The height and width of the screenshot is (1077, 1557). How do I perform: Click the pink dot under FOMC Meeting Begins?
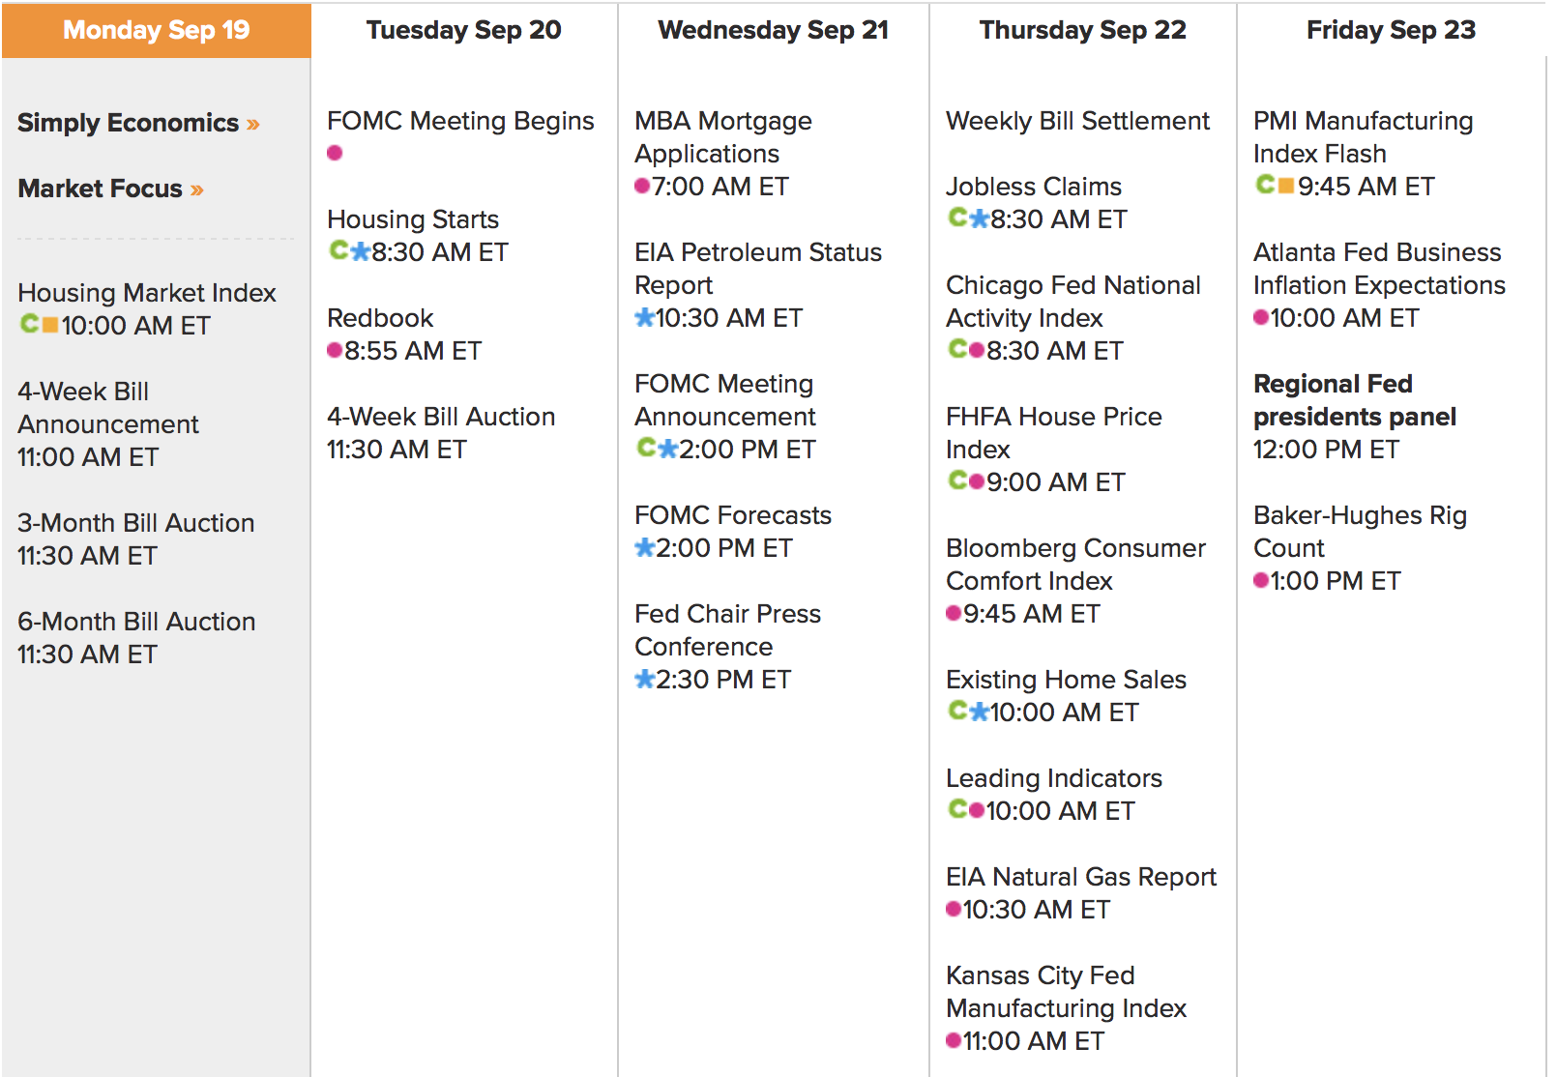(x=335, y=153)
